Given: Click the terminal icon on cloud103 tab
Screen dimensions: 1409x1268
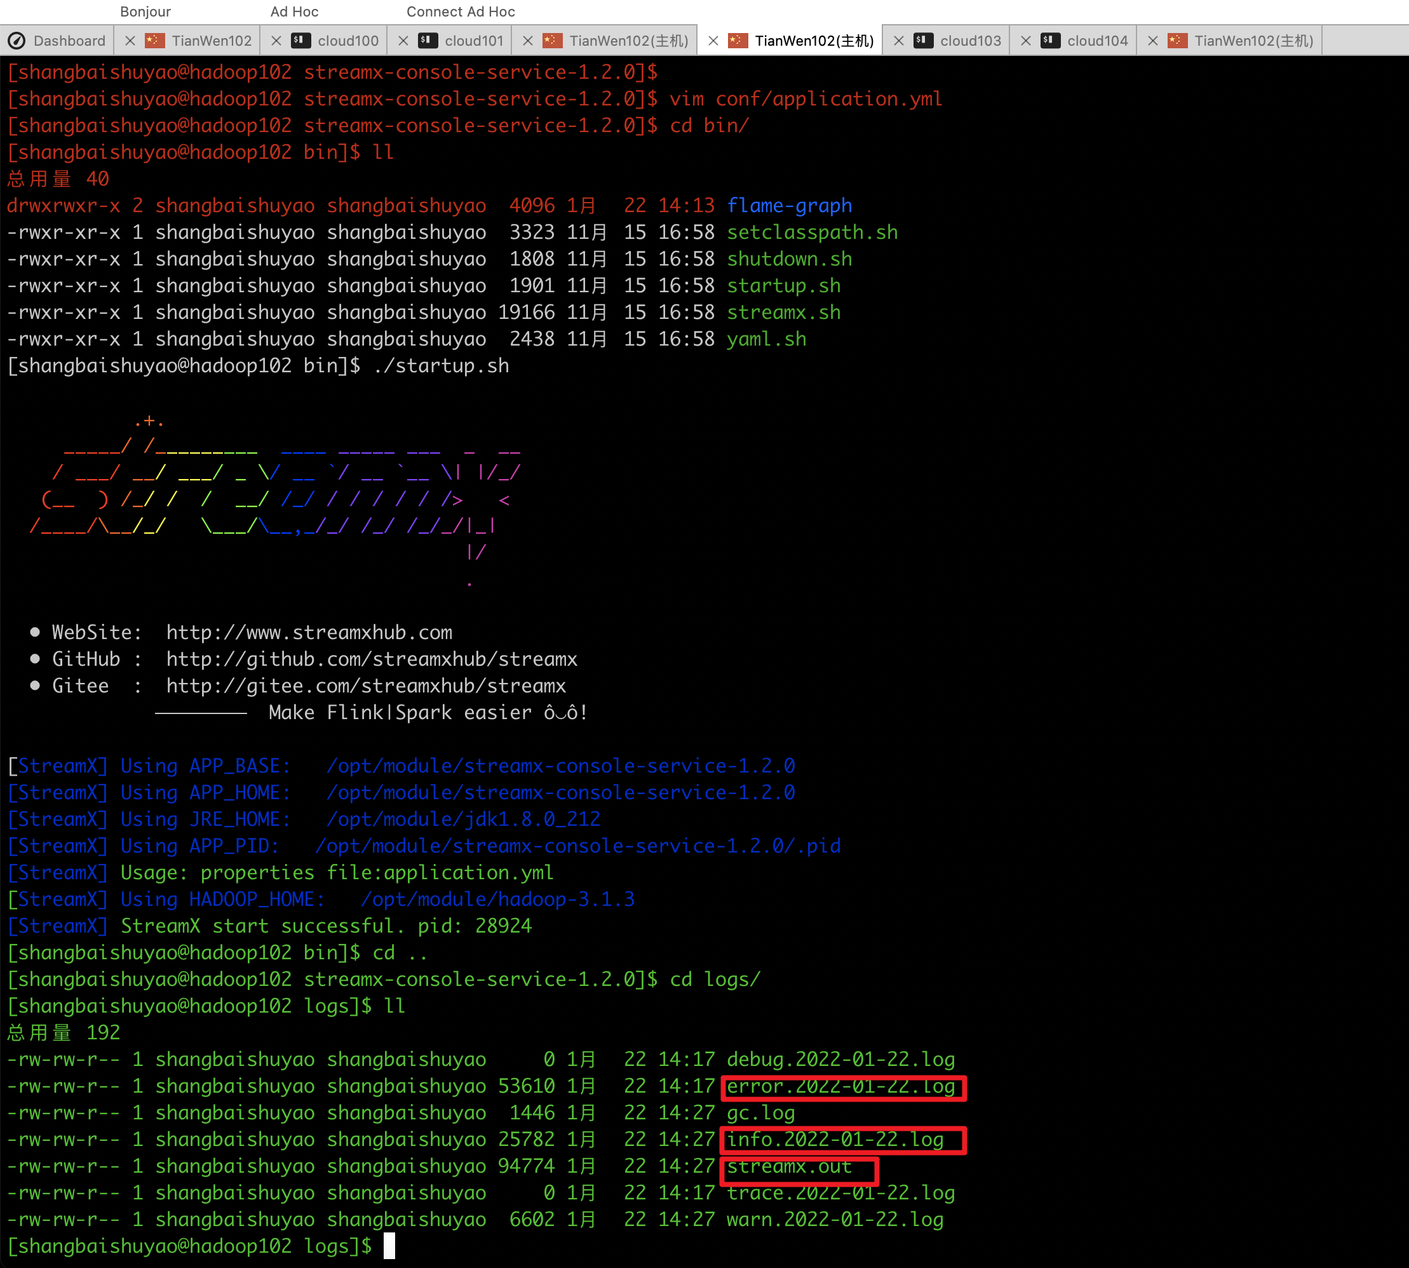Looking at the screenshot, I should (x=922, y=40).
